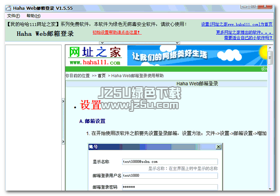
Task: Click the vertical scrollbar thumb
Action: pyautogui.click(x=270, y=58)
